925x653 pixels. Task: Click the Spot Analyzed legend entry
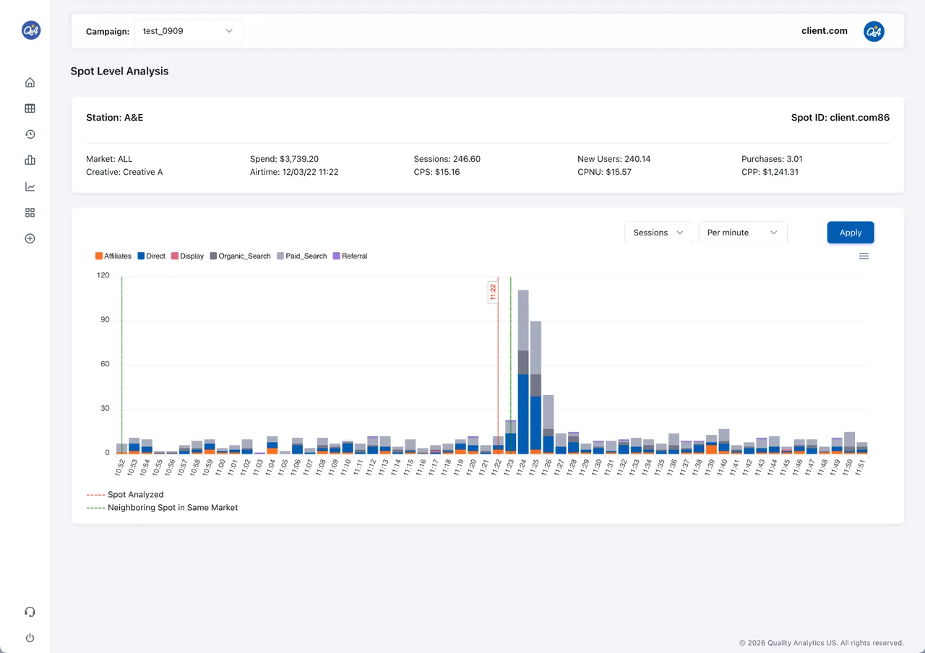click(125, 495)
